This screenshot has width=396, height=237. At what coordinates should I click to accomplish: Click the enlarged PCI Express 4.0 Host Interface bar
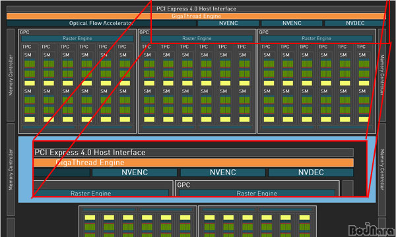[x=193, y=152]
